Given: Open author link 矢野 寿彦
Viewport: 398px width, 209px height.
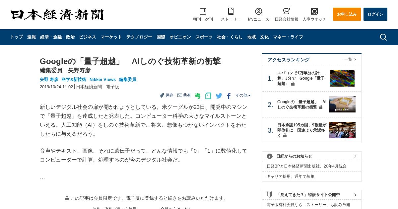Looking at the screenshot, I should [x=49, y=80].
